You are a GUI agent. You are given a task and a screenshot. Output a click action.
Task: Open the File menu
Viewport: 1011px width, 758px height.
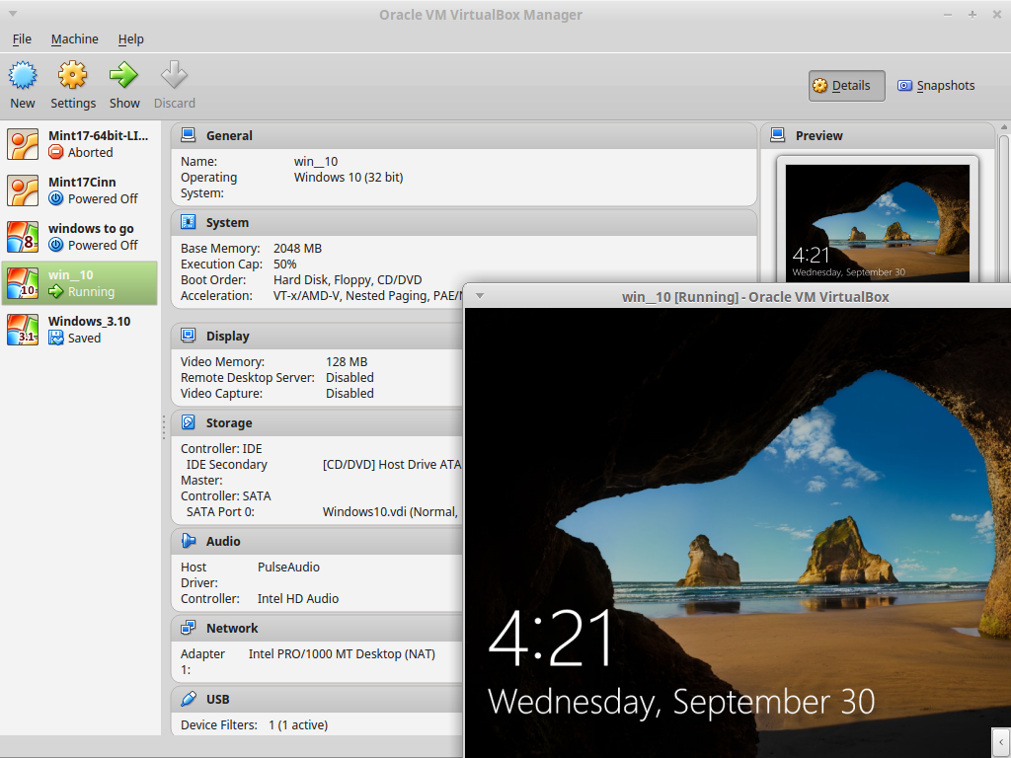[22, 39]
